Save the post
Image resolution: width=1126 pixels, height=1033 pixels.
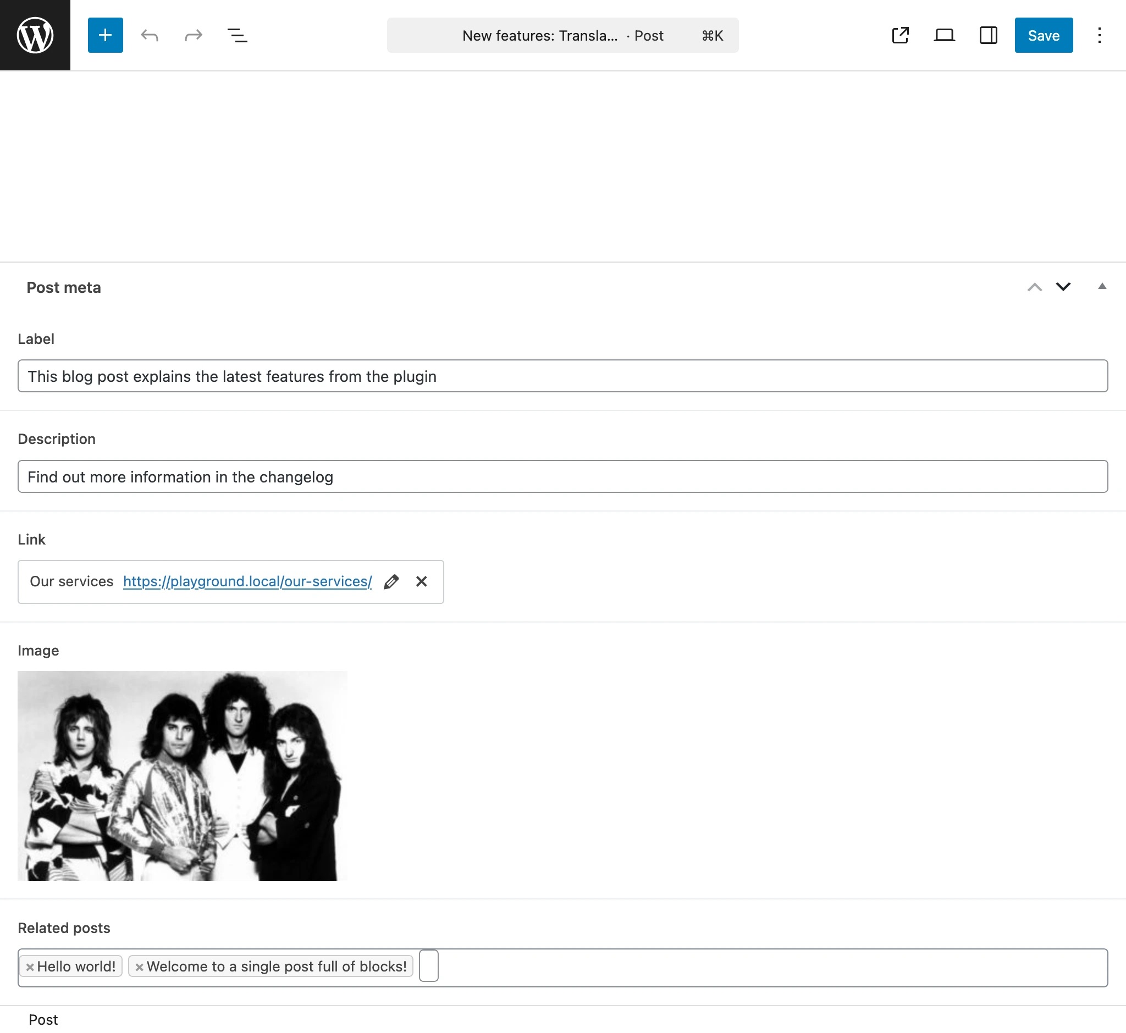pyautogui.click(x=1042, y=35)
